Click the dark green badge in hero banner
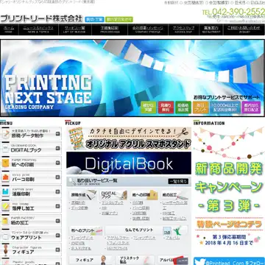 pos(183,107)
